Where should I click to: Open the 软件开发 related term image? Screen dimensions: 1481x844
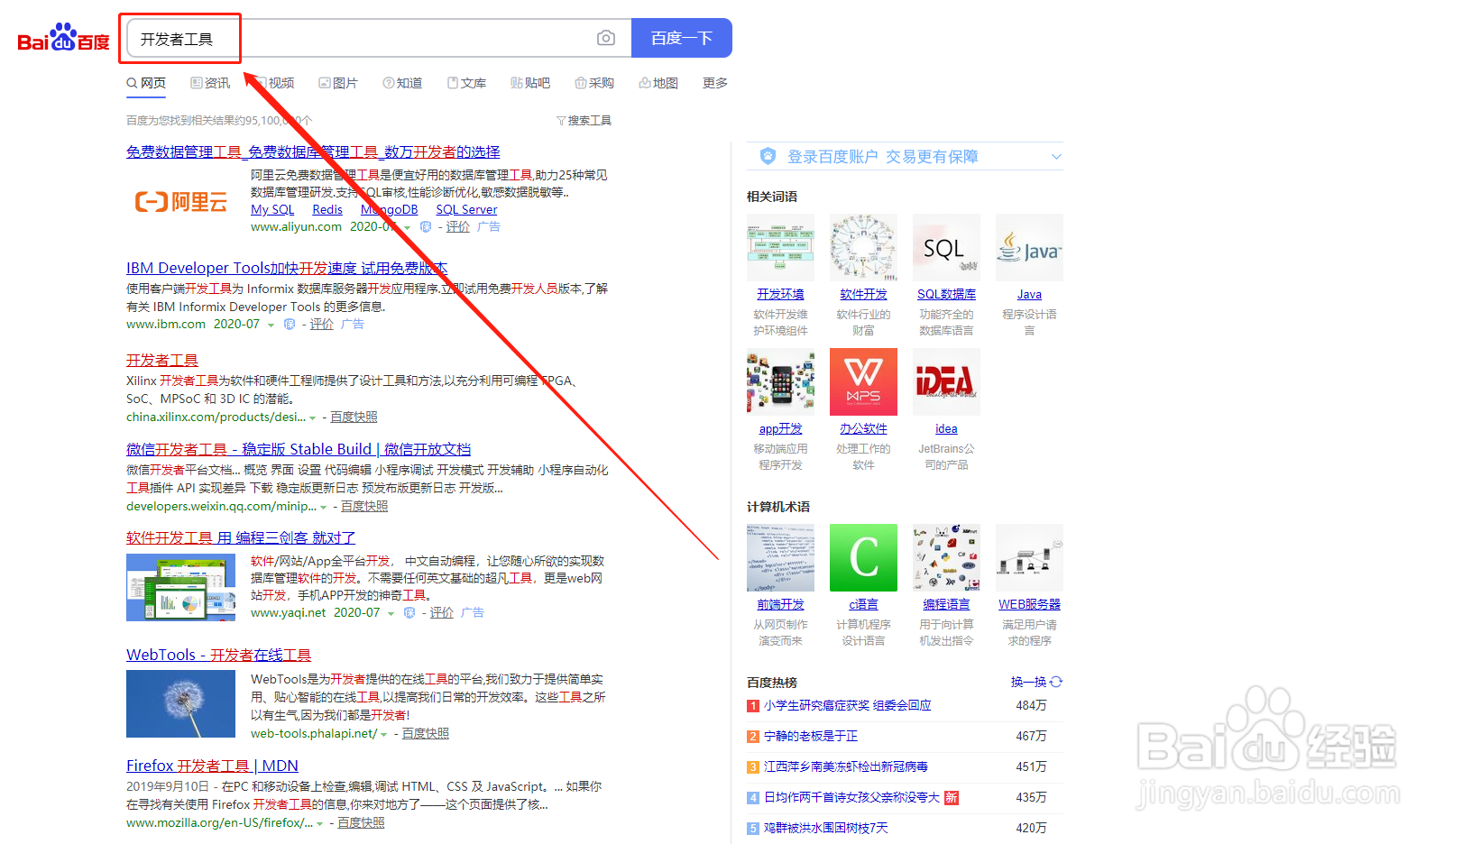(863, 247)
